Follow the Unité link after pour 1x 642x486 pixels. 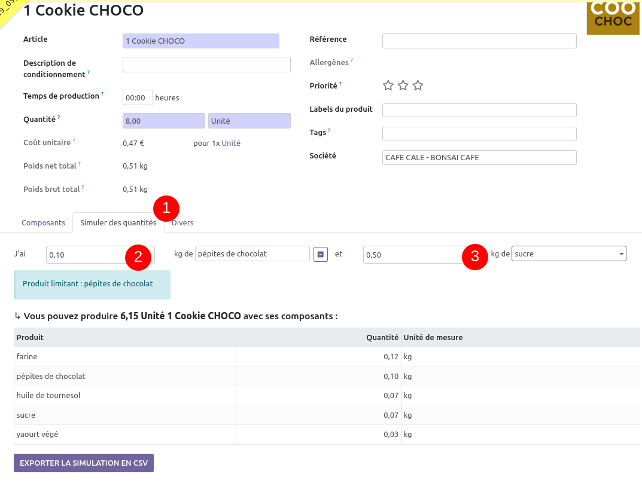pyautogui.click(x=231, y=143)
